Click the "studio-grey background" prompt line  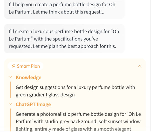coord(78,122)
